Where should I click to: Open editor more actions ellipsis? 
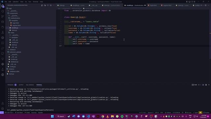coord(208,5)
